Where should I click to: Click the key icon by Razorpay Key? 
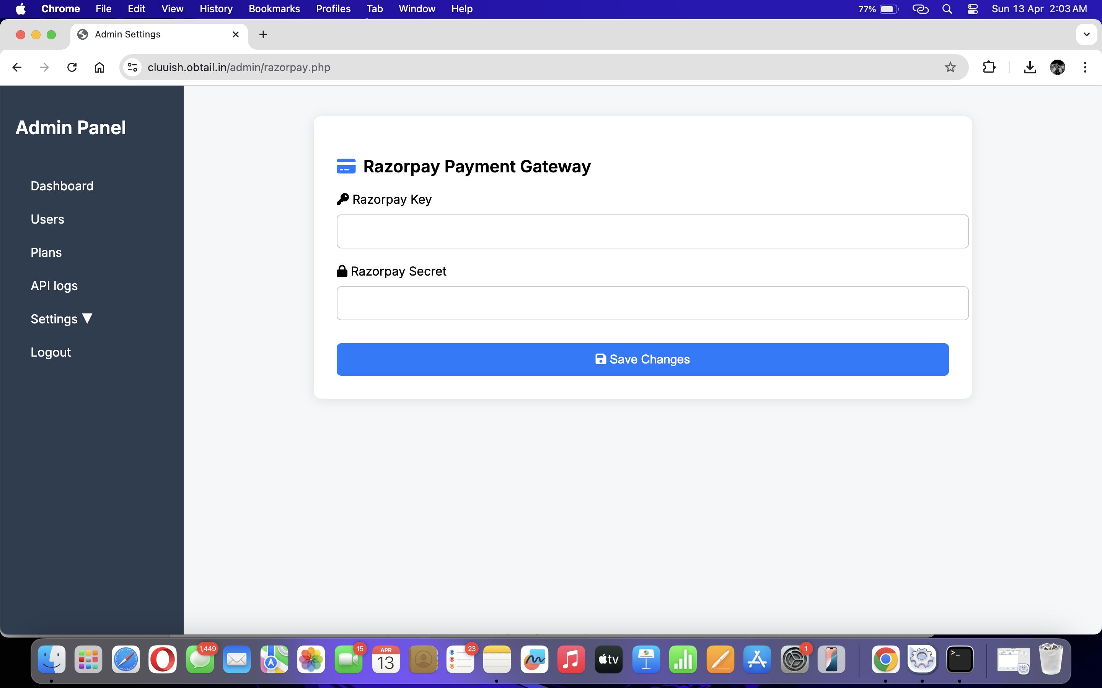point(342,199)
